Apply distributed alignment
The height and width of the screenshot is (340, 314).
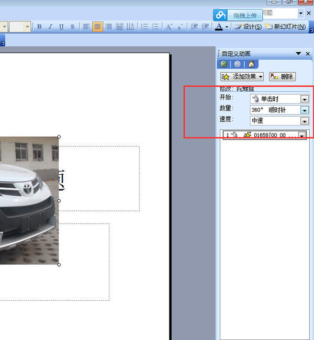pyautogui.click(x=119, y=27)
